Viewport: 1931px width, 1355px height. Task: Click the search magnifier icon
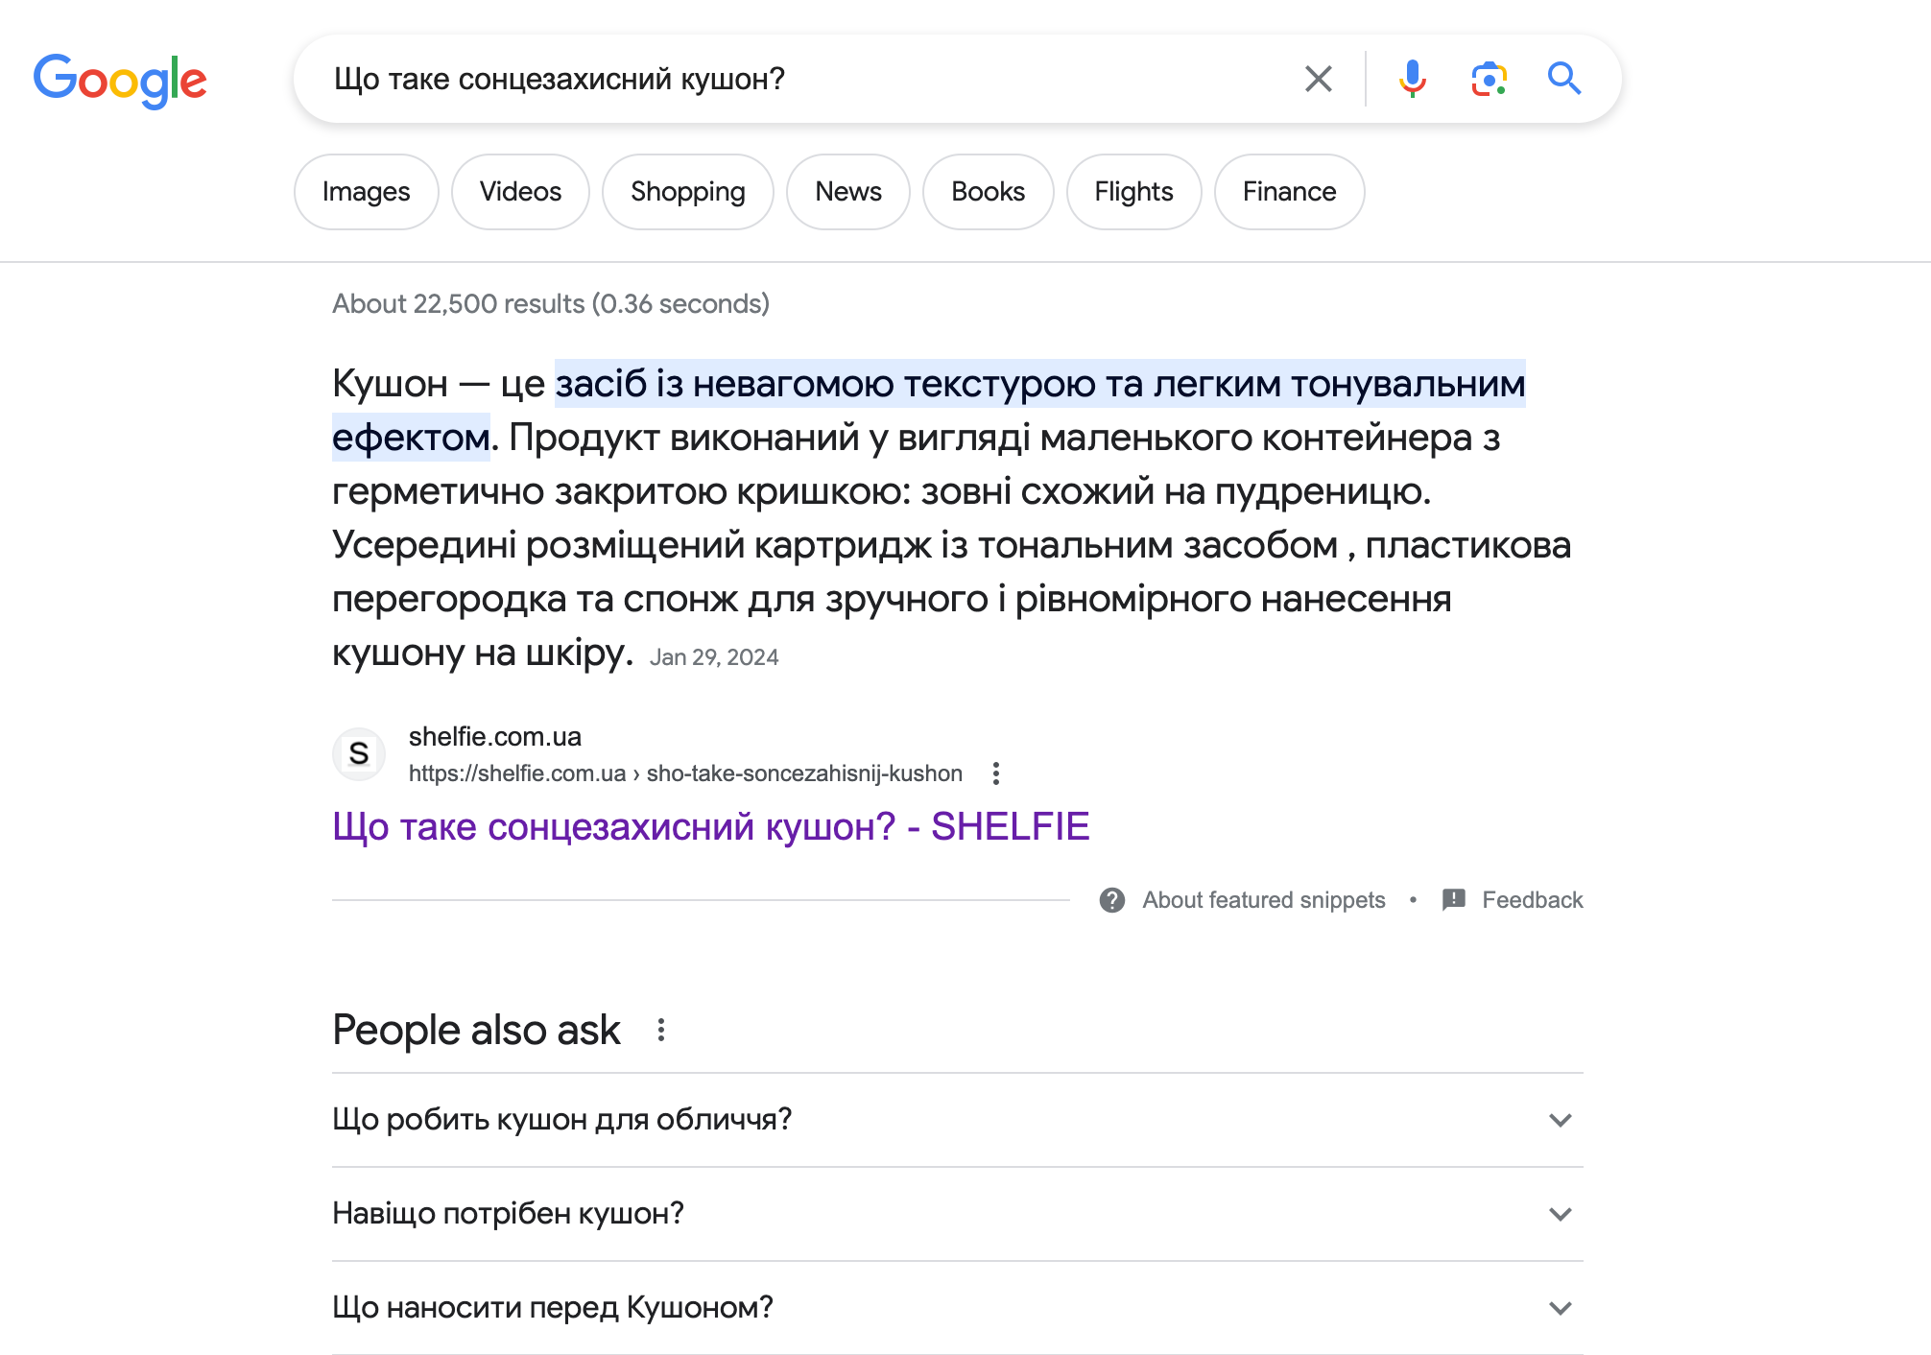coord(1562,79)
